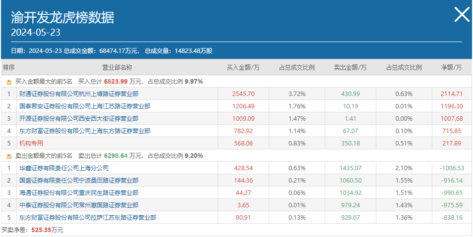Open 东方财富证券上海东方路证券营业部 link
Image resolution: width=473 pixels, height=237 pixels.
tap(85, 131)
